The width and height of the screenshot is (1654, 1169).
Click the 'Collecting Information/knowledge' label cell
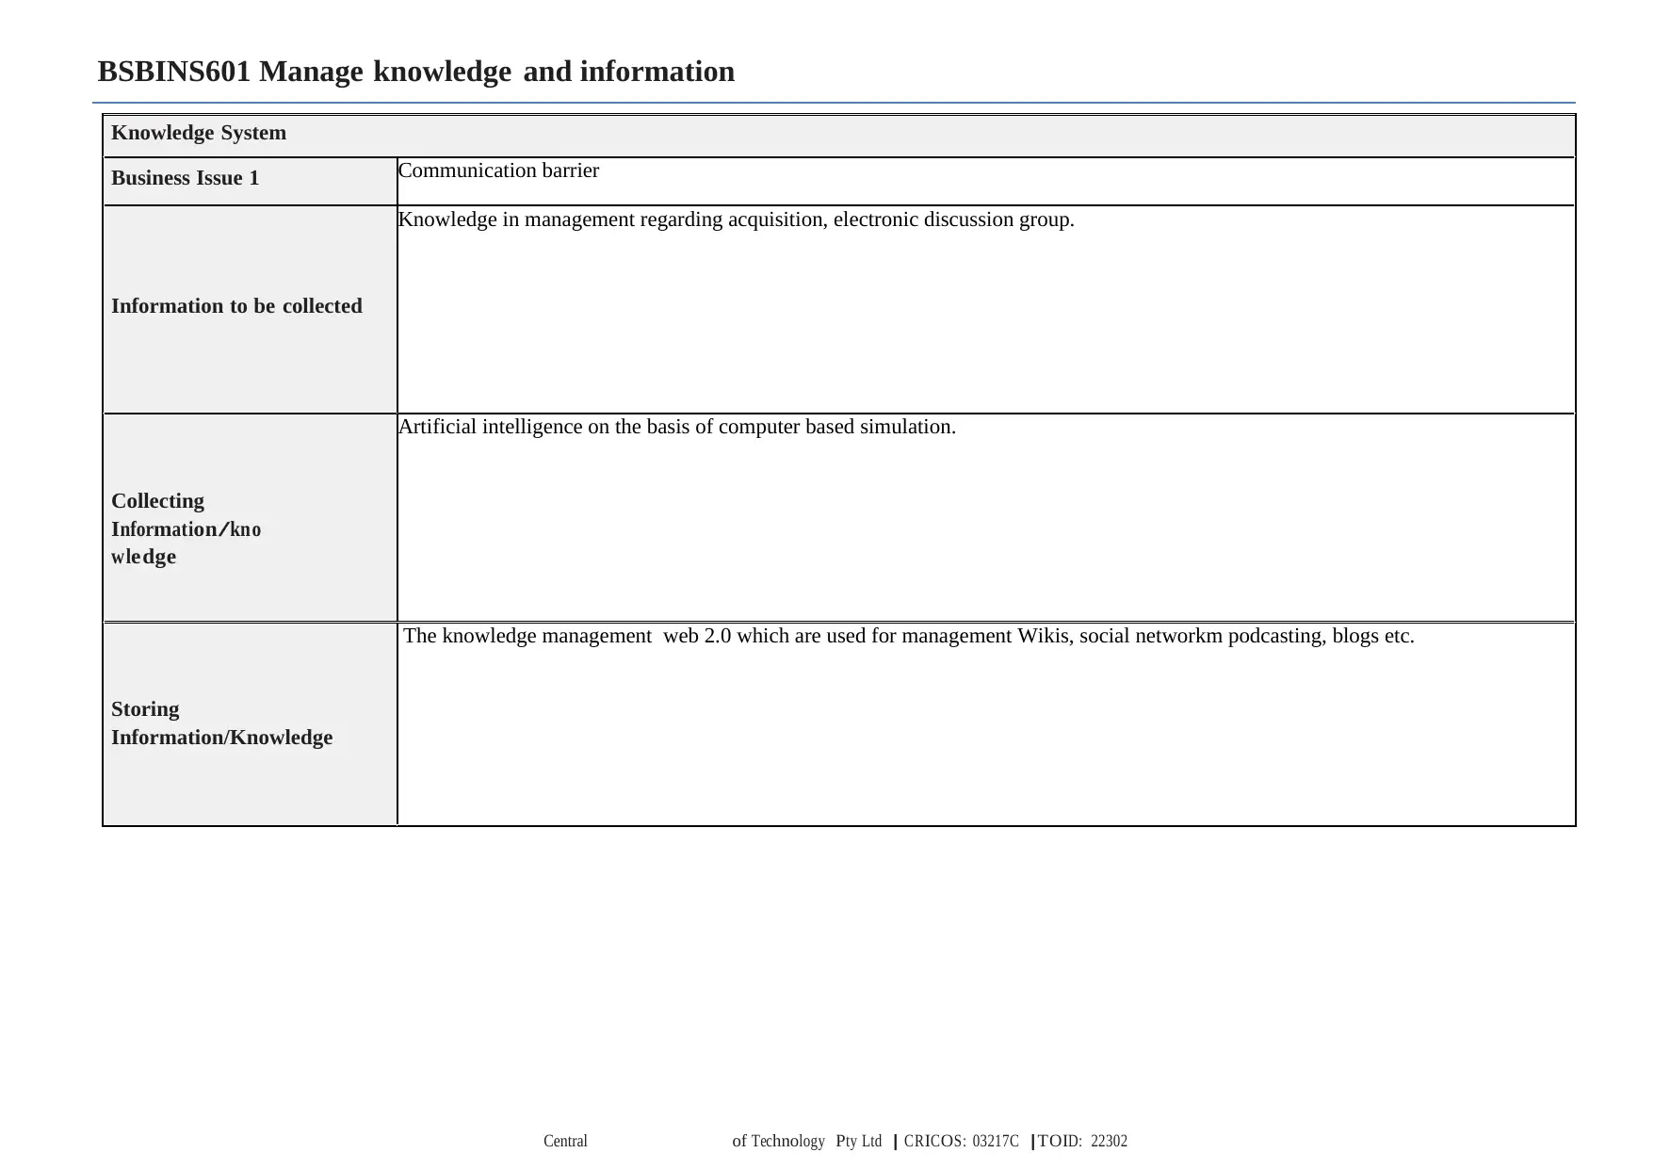[x=251, y=517]
